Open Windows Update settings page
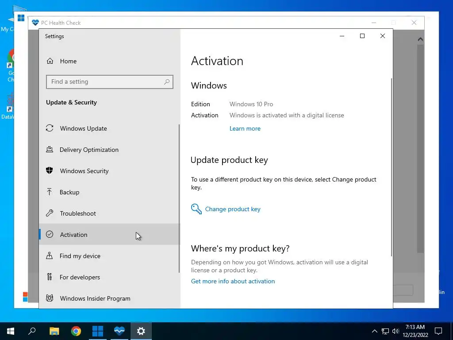The image size is (453, 340). [x=109, y=128]
